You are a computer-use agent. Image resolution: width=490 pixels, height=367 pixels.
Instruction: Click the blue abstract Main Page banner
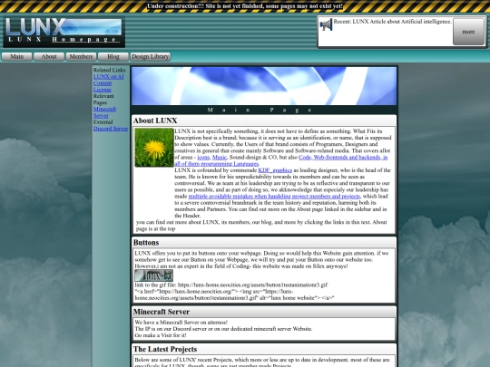pos(264,86)
